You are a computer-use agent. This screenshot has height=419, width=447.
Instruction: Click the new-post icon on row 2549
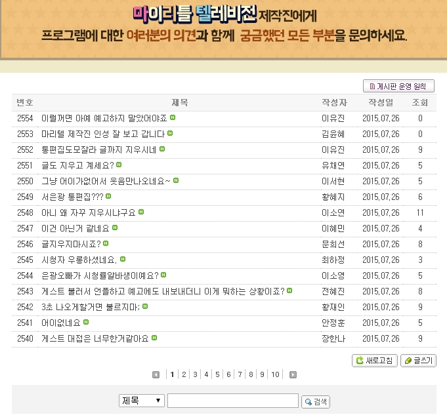click(108, 196)
